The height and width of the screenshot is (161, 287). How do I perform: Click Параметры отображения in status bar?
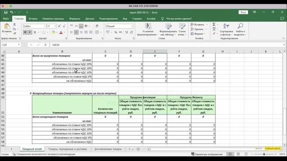click(x=207, y=154)
